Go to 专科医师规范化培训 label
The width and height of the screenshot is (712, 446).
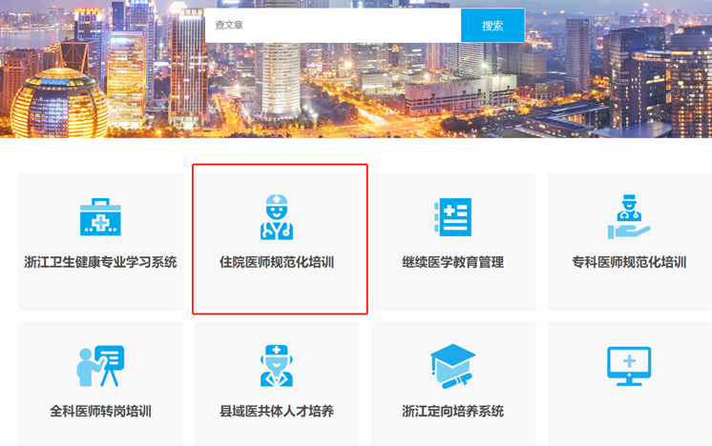(x=628, y=262)
